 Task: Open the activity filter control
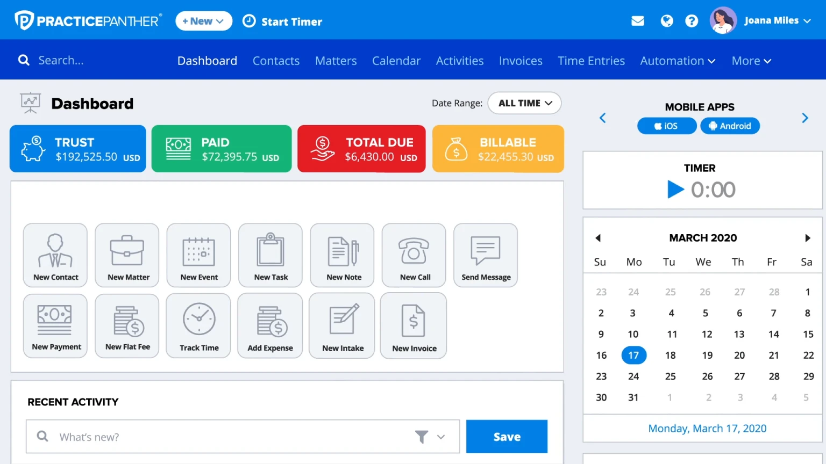423,437
